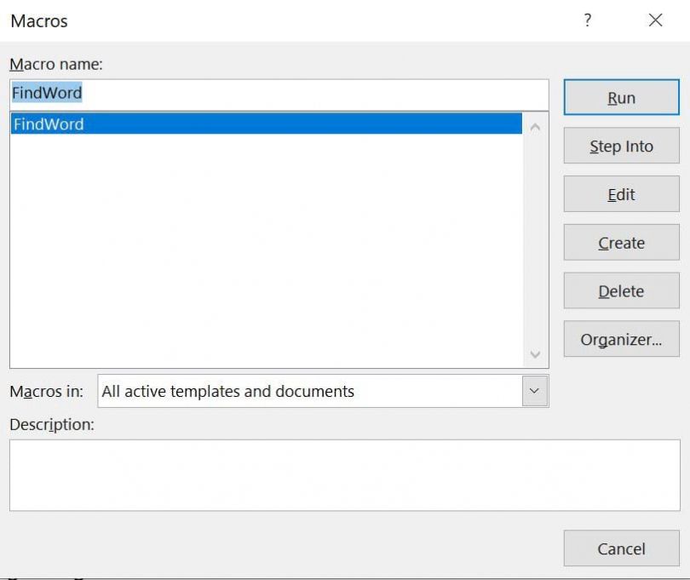
Task: Cancel the Macros dialog
Action: pos(621,548)
